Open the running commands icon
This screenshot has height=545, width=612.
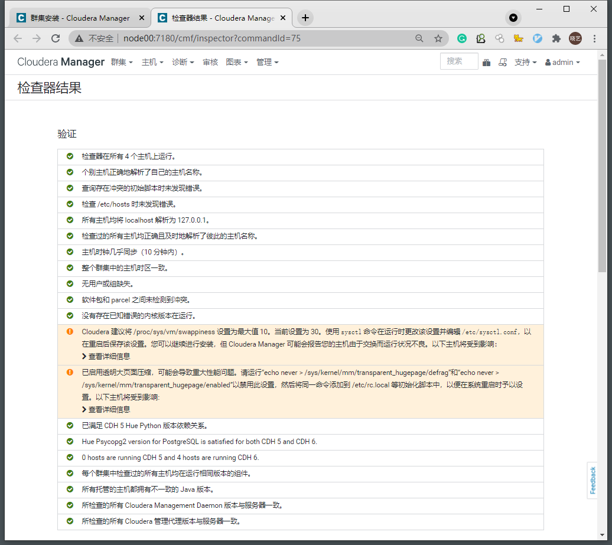pyautogui.click(x=503, y=63)
